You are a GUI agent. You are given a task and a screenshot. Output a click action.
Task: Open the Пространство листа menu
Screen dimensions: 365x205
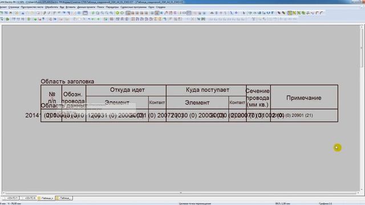pyautogui.click(x=32, y=7)
